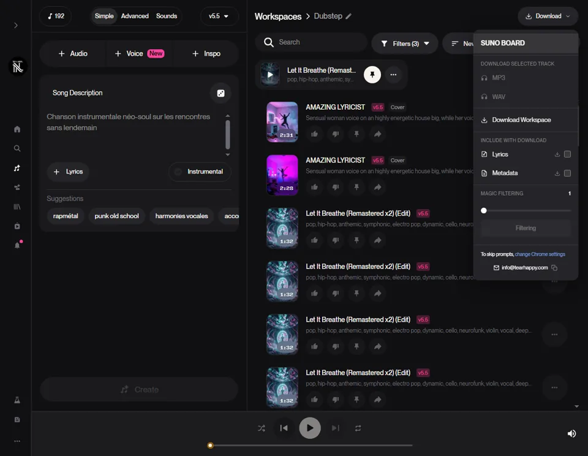
Task: Choose Download Workspace option
Action: 526,120
